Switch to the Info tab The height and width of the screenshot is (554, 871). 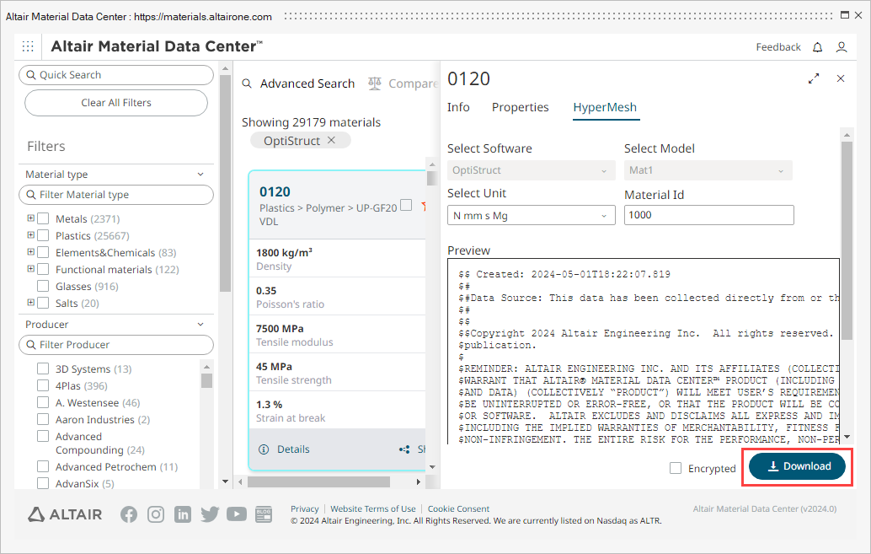458,107
